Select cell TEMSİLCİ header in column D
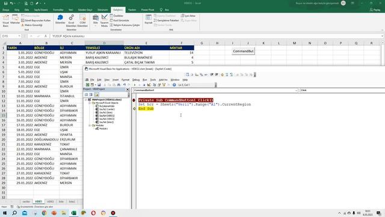The width and height of the screenshot is (385, 217). pyautogui.click(x=104, y=48)
